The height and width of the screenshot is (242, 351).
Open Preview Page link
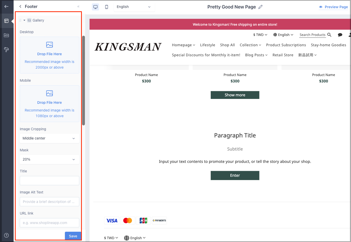(333, 7)
